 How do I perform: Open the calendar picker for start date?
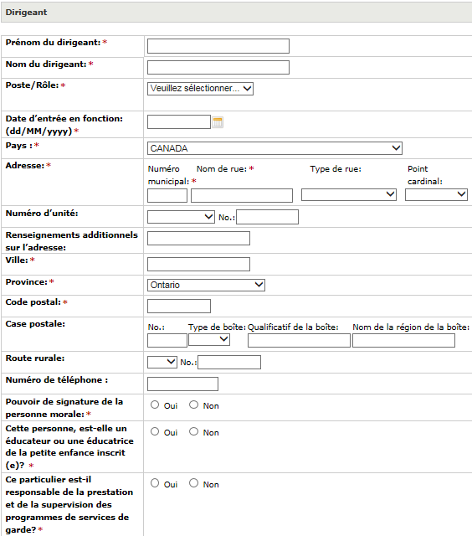(x=218, y=122)
